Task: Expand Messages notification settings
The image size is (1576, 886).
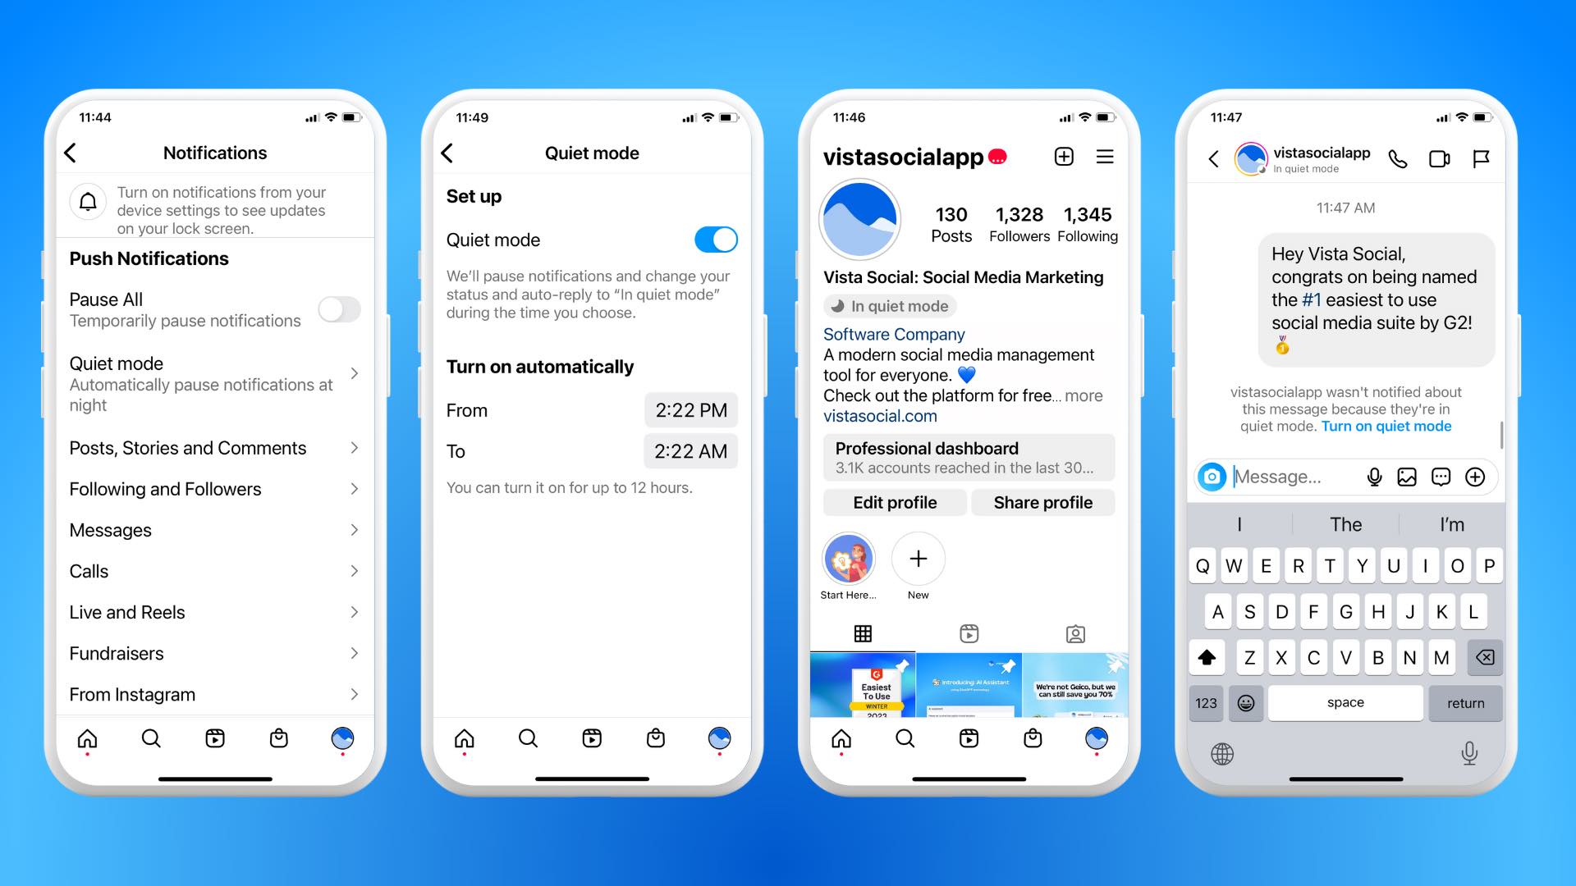Action: [x=215, y=529]
